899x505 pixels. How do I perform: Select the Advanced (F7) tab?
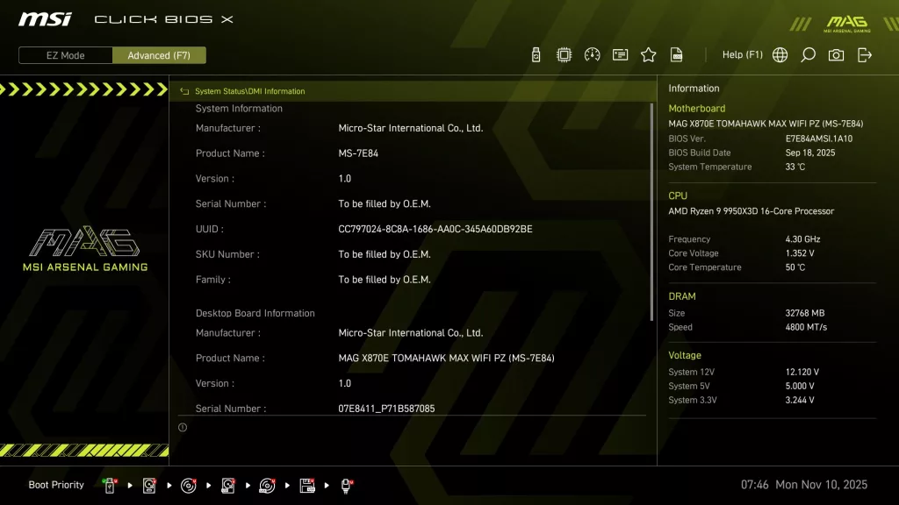(x=159, y=54)
